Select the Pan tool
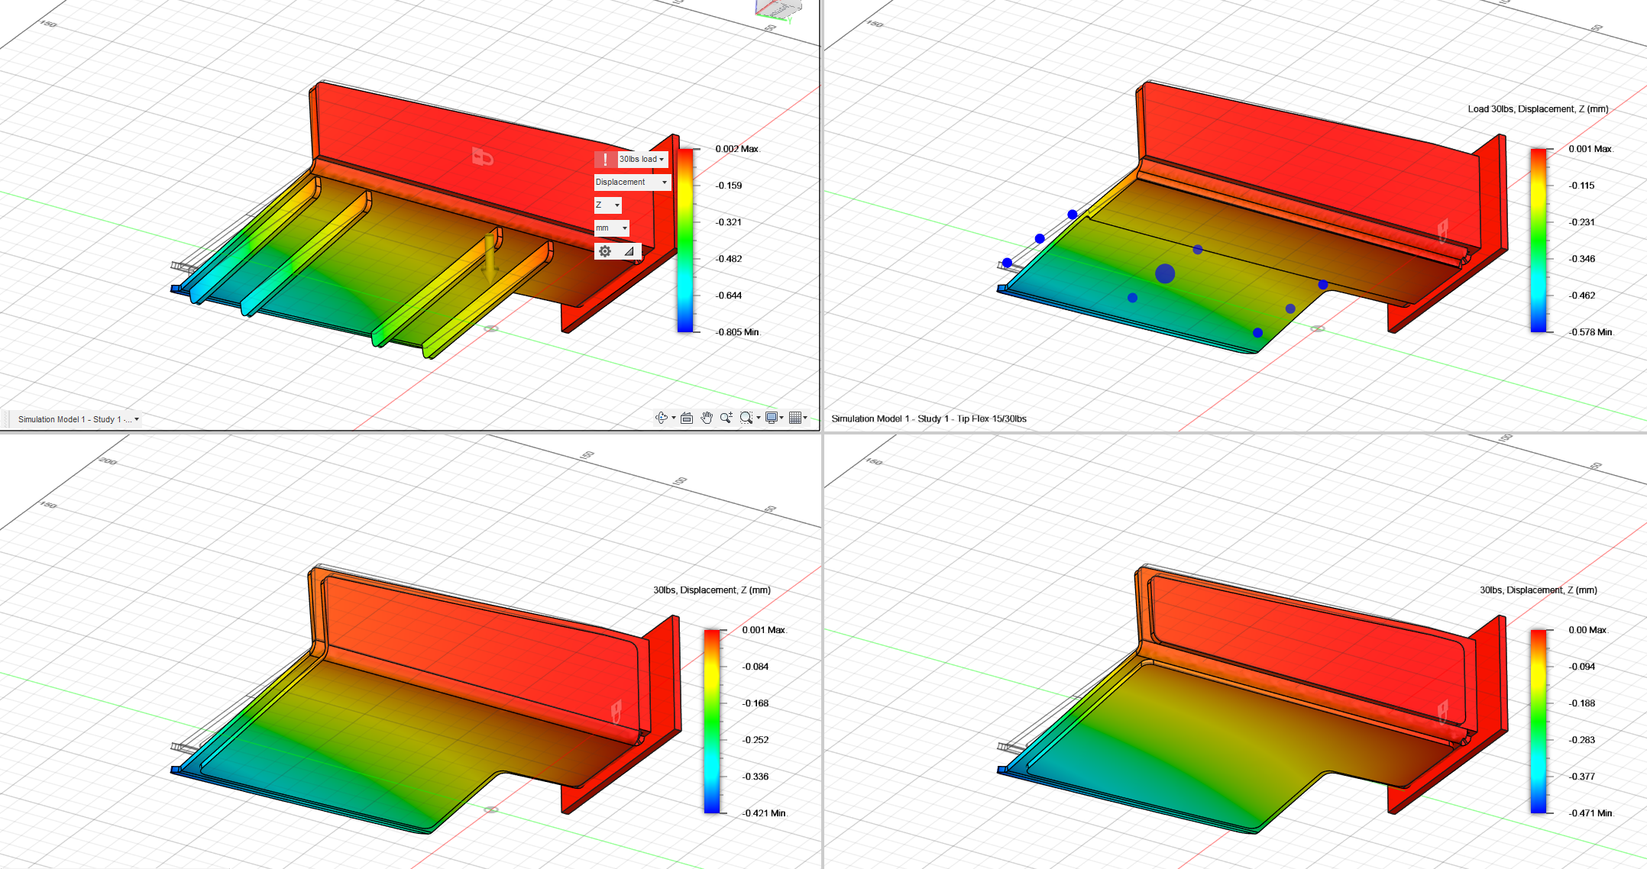The height and width of the screenshot is (869, 1647). click(706, 418)
